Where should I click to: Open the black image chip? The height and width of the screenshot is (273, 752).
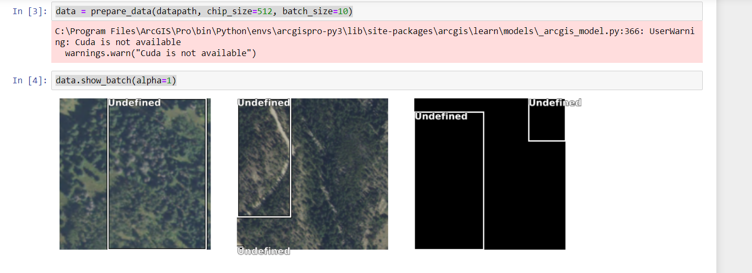click(490, 174)
